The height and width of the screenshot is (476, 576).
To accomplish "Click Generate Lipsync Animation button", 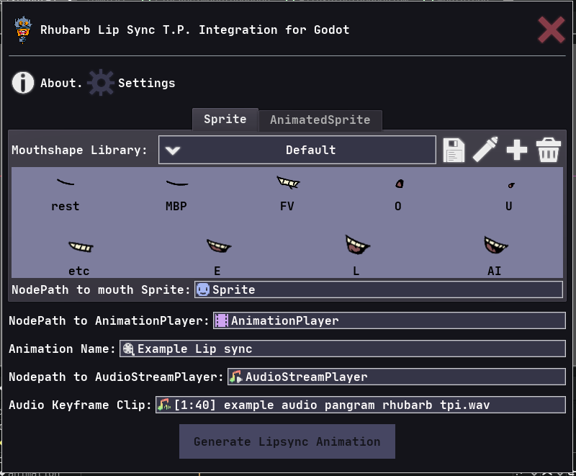I will point(287,441).
